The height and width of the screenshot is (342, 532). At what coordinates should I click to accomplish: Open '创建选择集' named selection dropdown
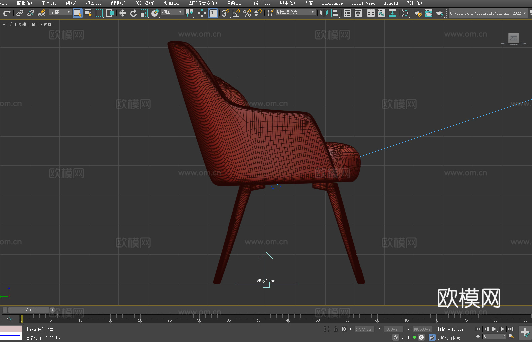tap(296, 12)
